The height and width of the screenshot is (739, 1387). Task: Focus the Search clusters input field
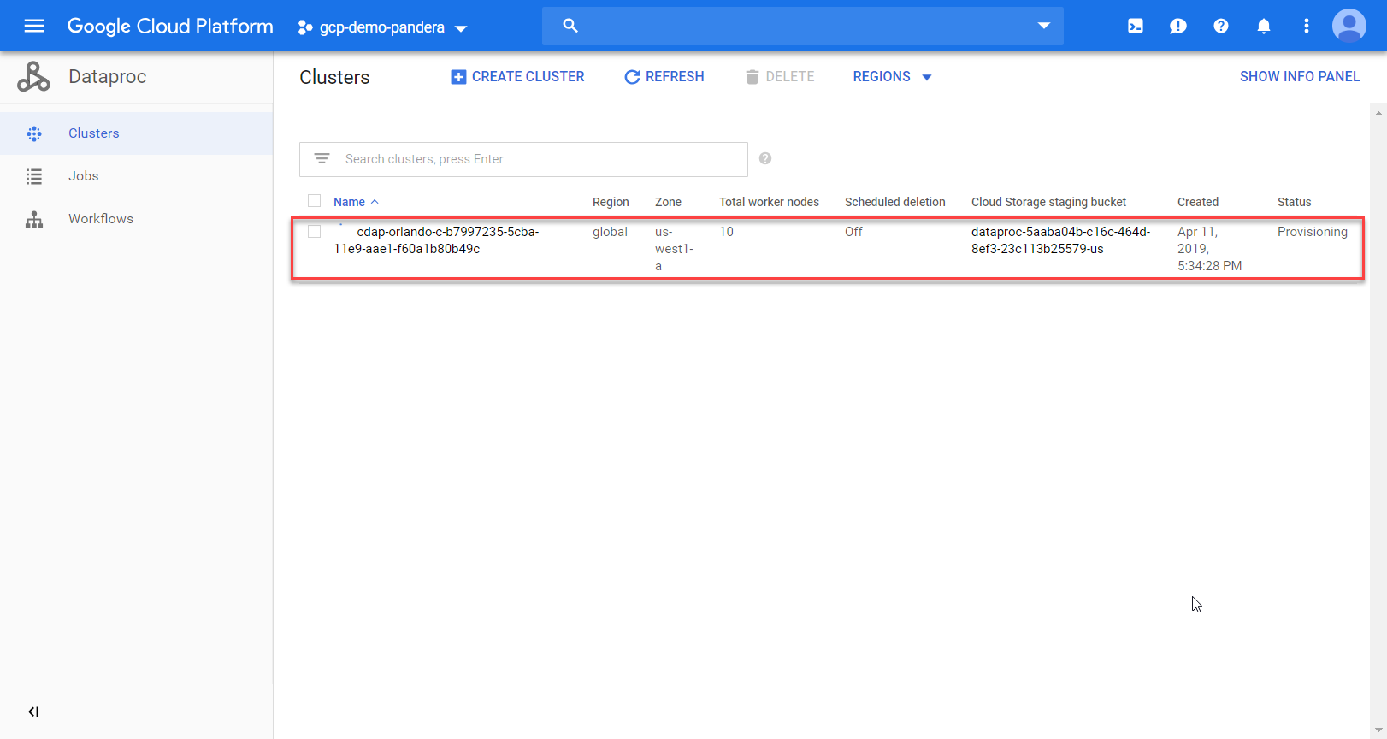point(539,159)
